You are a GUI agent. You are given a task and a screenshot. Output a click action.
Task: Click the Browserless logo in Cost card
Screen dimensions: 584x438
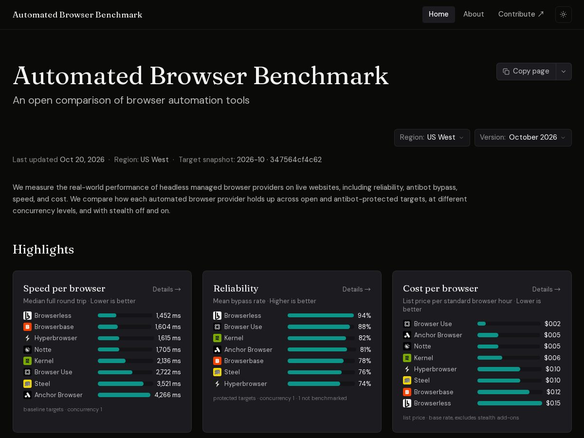[407, 403]
